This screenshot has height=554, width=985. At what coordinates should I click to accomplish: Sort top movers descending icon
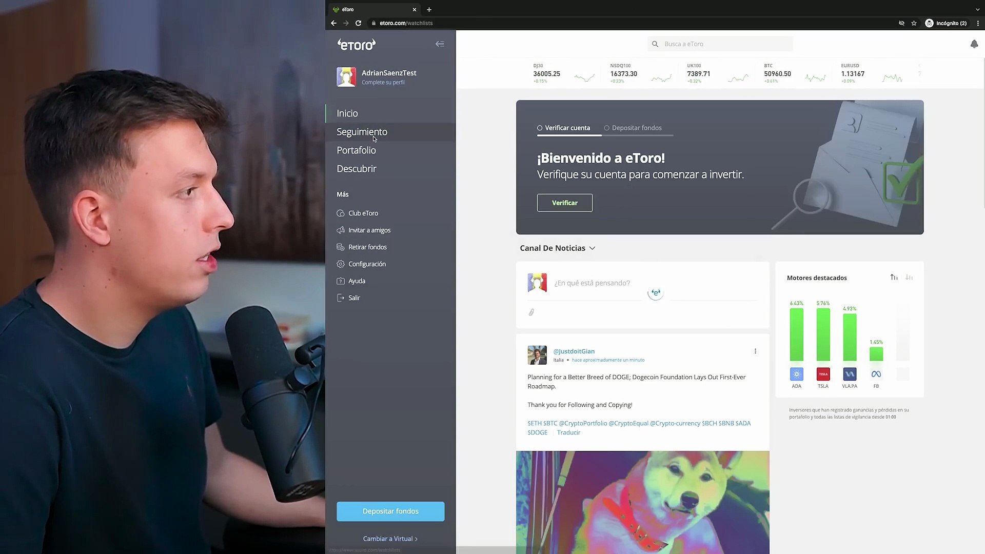tap(909, 278)
